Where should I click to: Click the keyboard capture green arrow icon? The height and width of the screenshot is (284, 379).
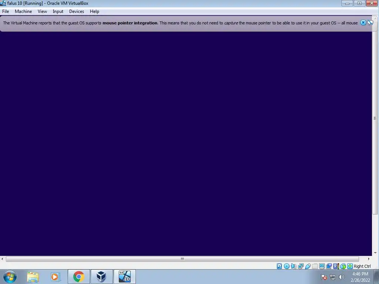[350, 266]
